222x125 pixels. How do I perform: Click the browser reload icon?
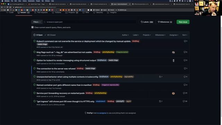click(7, 7)
